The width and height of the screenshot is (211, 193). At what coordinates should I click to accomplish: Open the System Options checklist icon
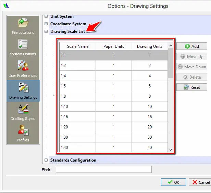pos(23,44)
